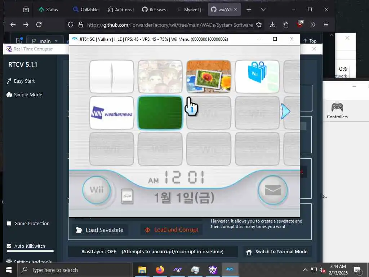Viewport: 369px width, 277px height.
Task: Open Settings and tools in RTCV
Action: tap(29, 261)
